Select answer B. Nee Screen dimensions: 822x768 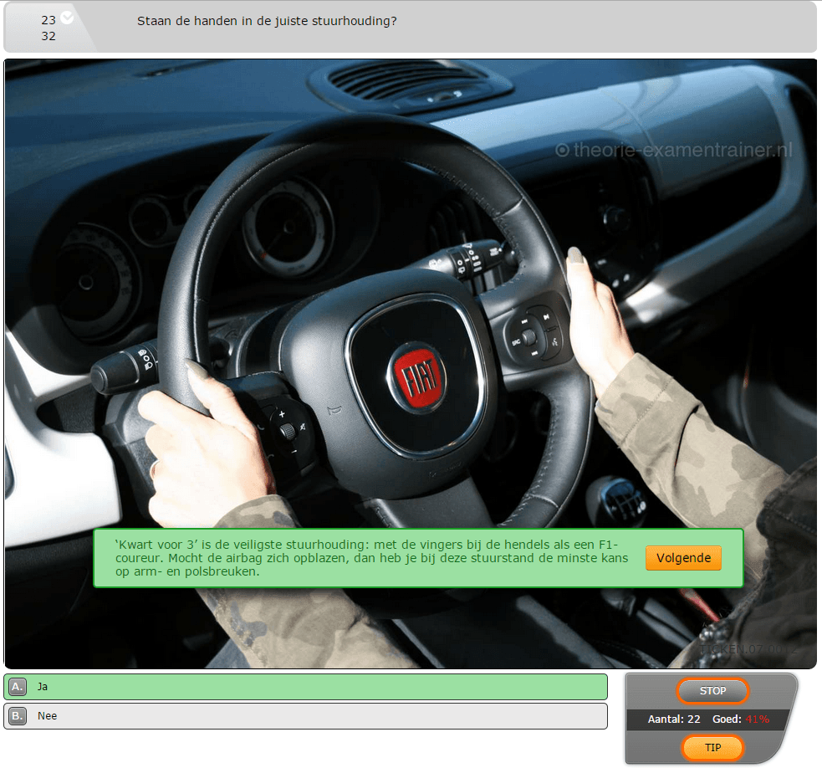pyautogui.click(x=305, y=716)
